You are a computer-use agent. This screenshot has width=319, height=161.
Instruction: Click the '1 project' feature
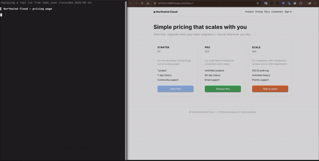click(162, 71)
